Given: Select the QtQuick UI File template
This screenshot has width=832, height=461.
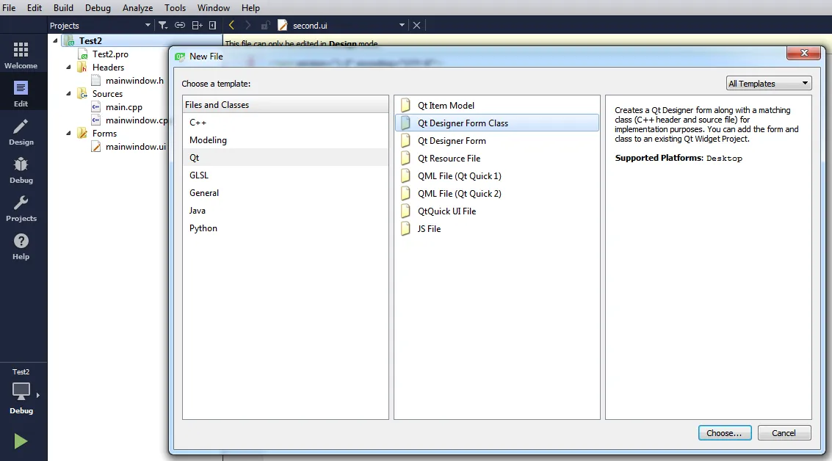Looking at the screenshot, I should tap(496, 211).
